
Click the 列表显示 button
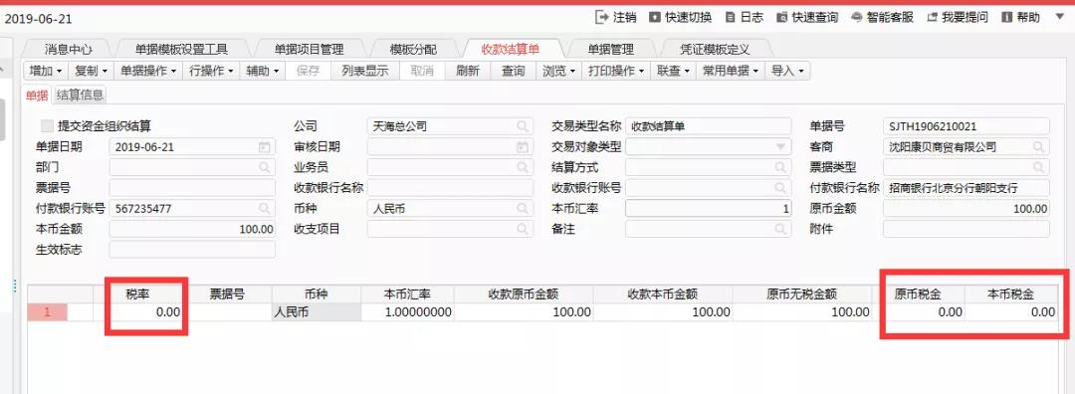(365, 71)
